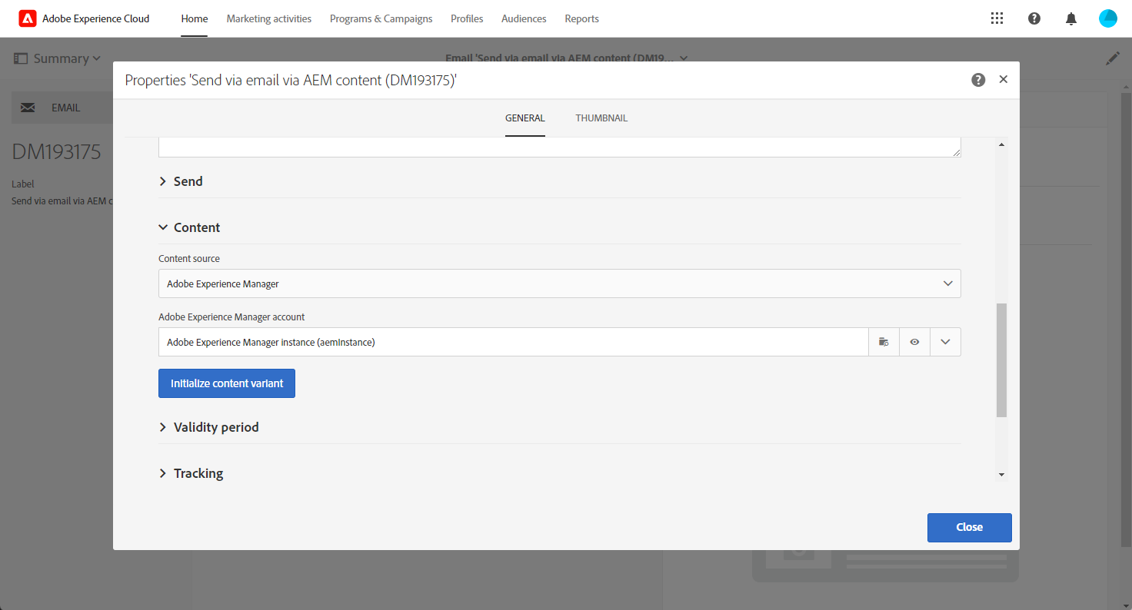Open the AEM account dropdown arrow

click(945, 342)
